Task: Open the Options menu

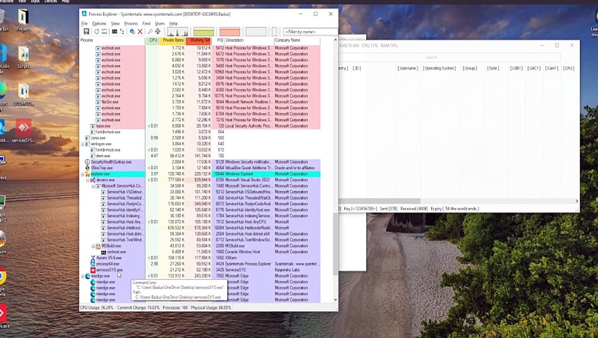Action: click(x=99, y=23)
